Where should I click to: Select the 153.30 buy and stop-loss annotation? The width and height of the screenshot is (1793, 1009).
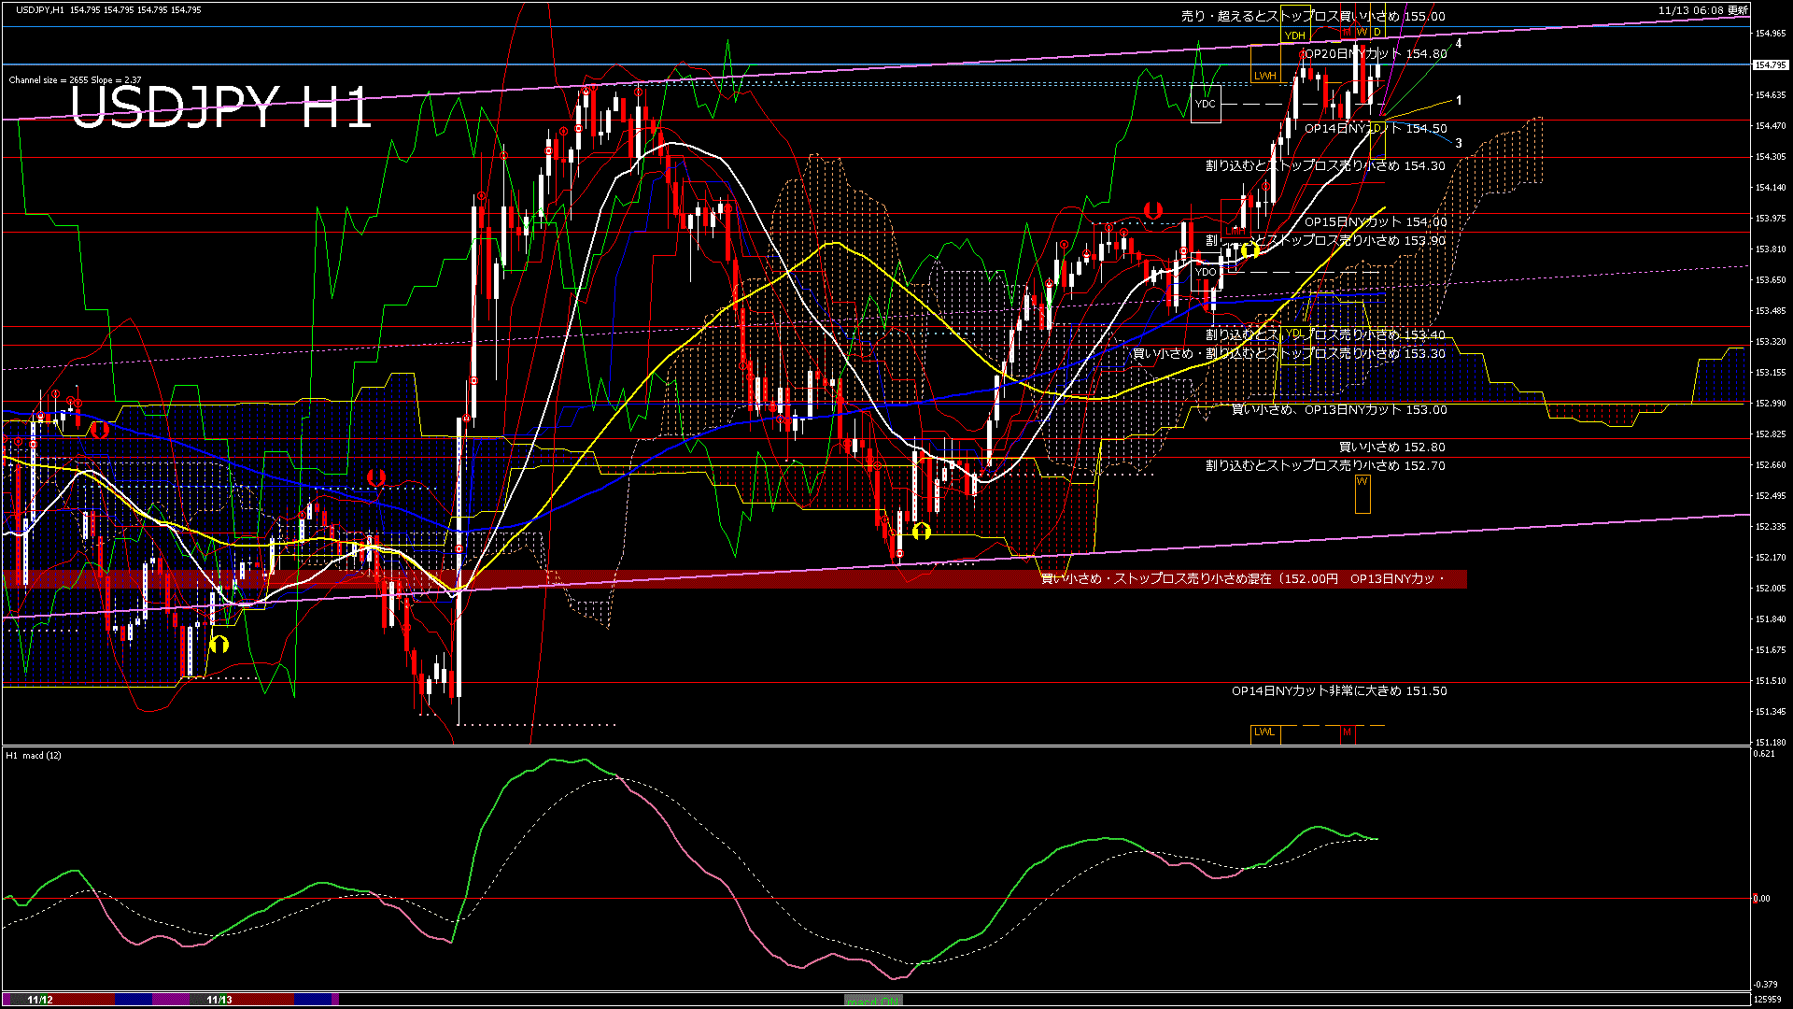click(x=1289, y=353)
